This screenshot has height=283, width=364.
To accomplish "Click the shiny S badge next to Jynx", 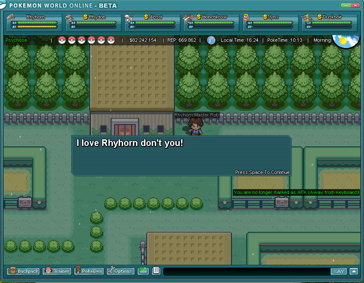I will (265, 17).
